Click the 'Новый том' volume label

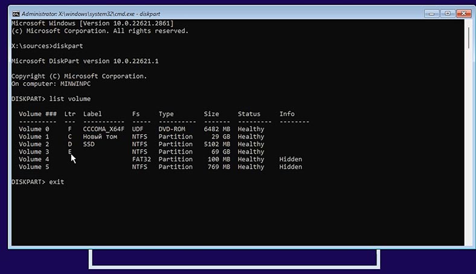point(100,137)
